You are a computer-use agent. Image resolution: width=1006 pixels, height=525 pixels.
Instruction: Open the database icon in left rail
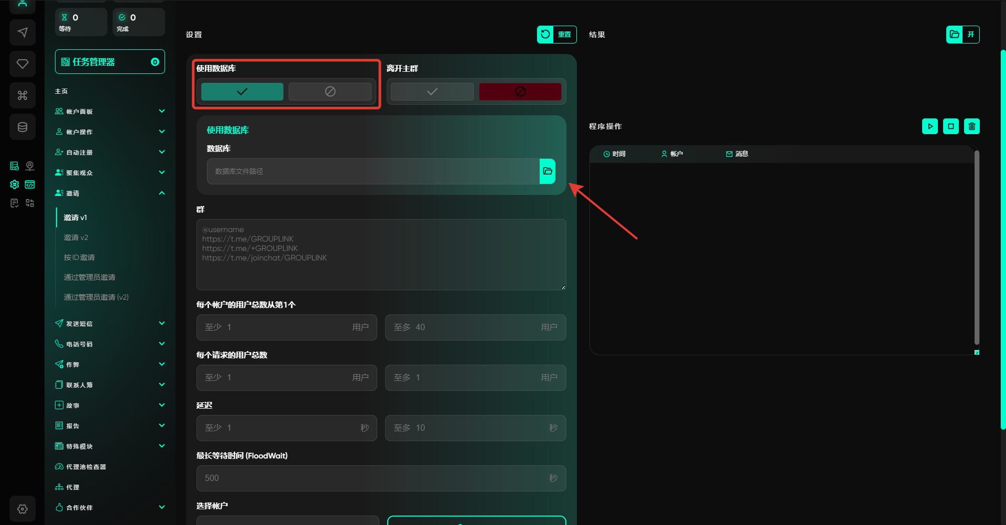pyautogui.click(x=23, y=127)
